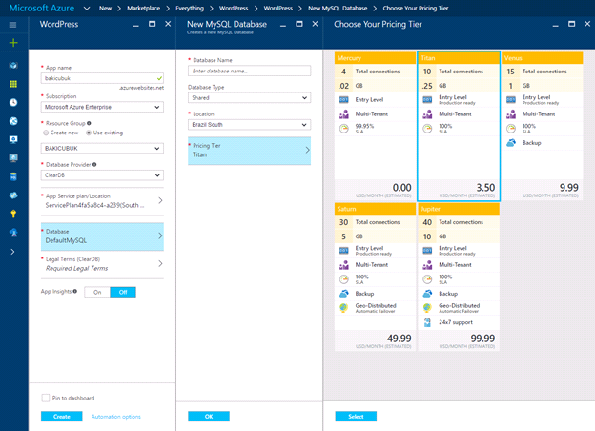
Task: Click the Database Name input field
Action: coord(249,71)
